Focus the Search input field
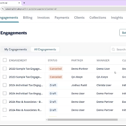Screen dimensions: 126x126 [118, 49]
